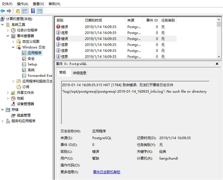The image size is (223, 180).
Task: Switch to the 详细信息 tab
Action: 79,73
